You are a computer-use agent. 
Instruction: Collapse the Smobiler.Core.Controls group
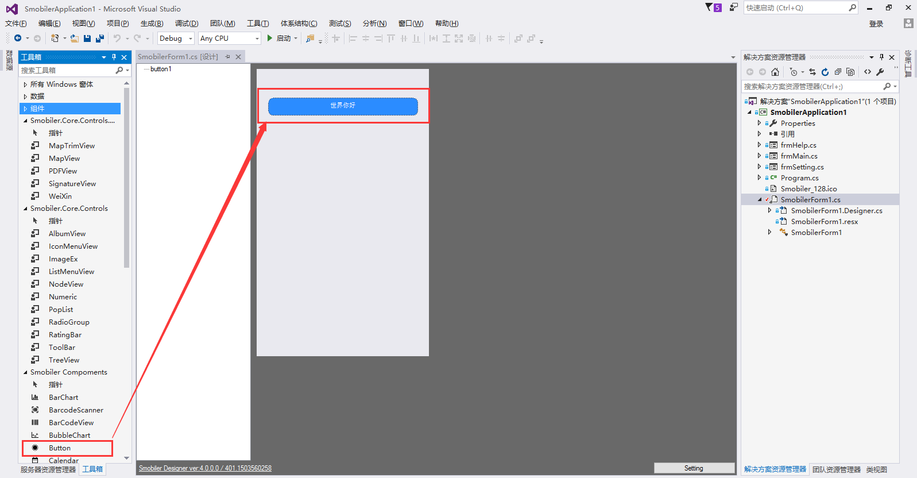[25, 209]
